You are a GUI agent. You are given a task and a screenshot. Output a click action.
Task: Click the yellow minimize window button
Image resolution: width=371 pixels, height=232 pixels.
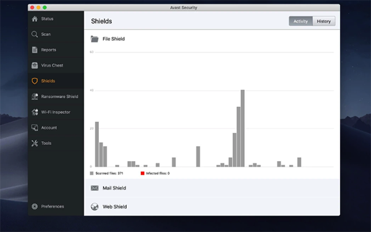click(x=38, y=7)
